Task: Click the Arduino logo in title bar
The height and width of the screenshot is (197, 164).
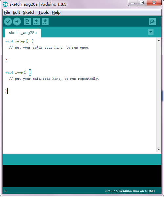Action: click(5, 4)
